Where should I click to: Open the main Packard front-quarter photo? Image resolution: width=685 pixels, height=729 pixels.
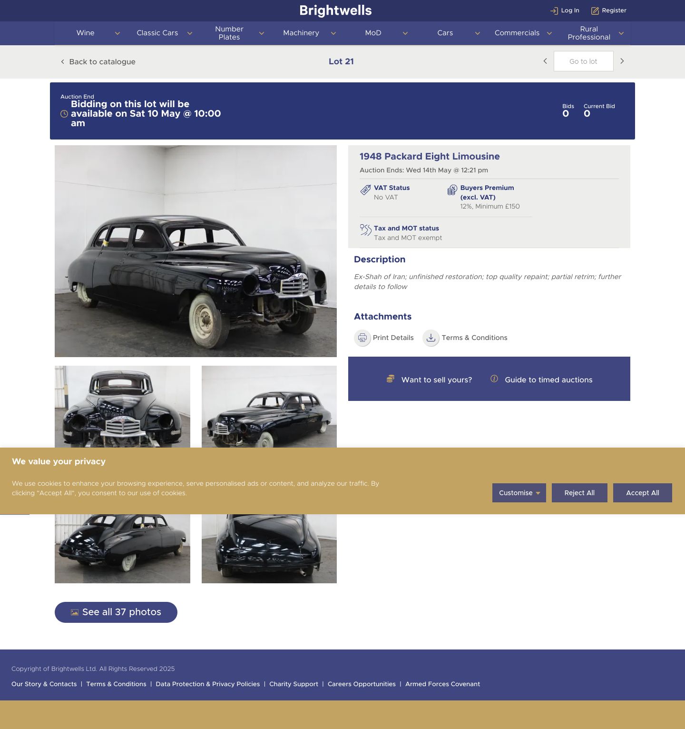pyautogui.click(x=196, y=251)
